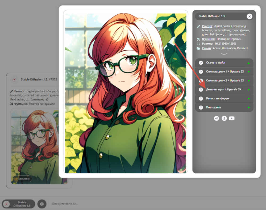The width and height of the screenshot is (266, 210).
Task: Select Детализация + Upscale 3X
Action: click(224, 90)
